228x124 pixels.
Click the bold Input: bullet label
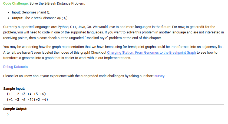(18, 13)
